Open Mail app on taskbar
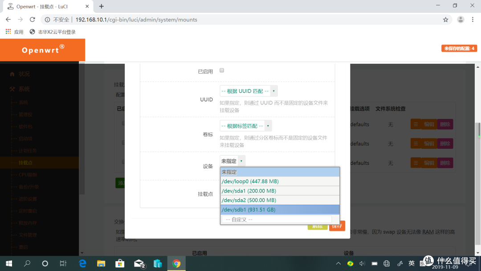The height and width of the screenshot is (271, 481). [x=139, y=263]
